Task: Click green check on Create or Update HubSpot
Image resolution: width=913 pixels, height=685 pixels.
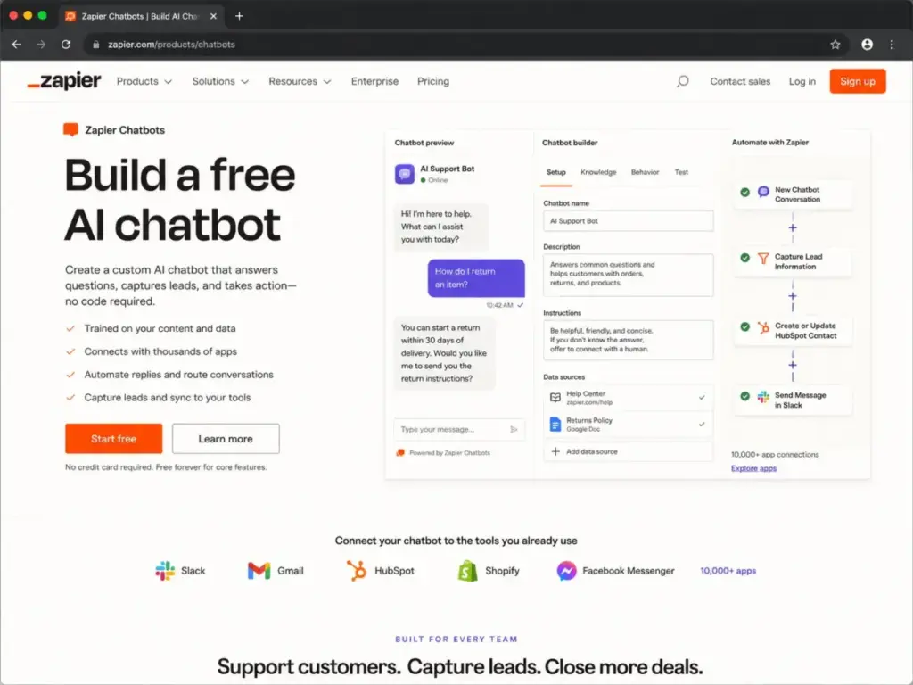Action: 744,326
